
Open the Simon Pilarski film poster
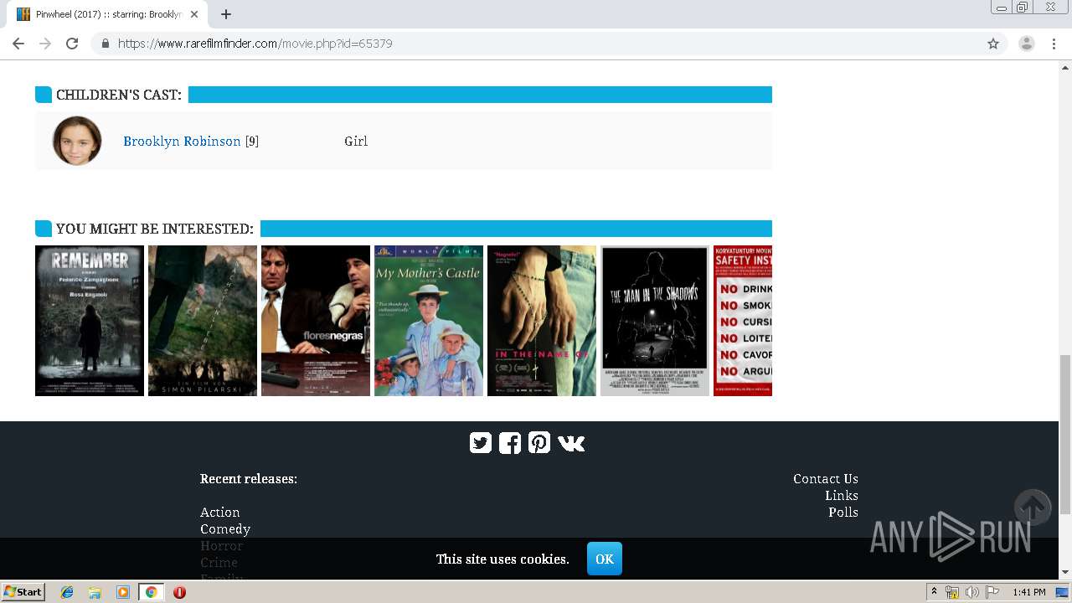coord(203,321)
